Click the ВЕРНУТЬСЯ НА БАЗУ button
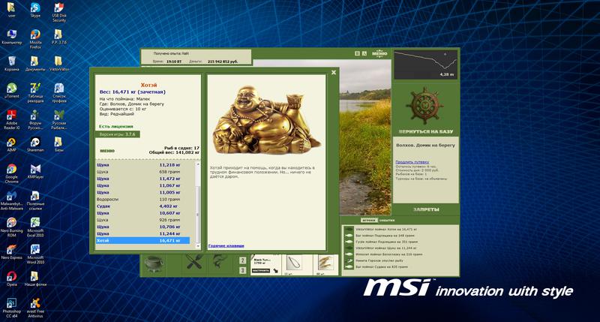 coord(425,131)
